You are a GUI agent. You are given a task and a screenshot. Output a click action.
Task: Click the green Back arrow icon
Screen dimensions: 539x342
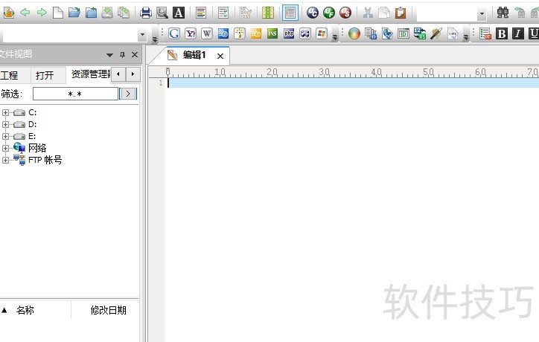(25, 13)
